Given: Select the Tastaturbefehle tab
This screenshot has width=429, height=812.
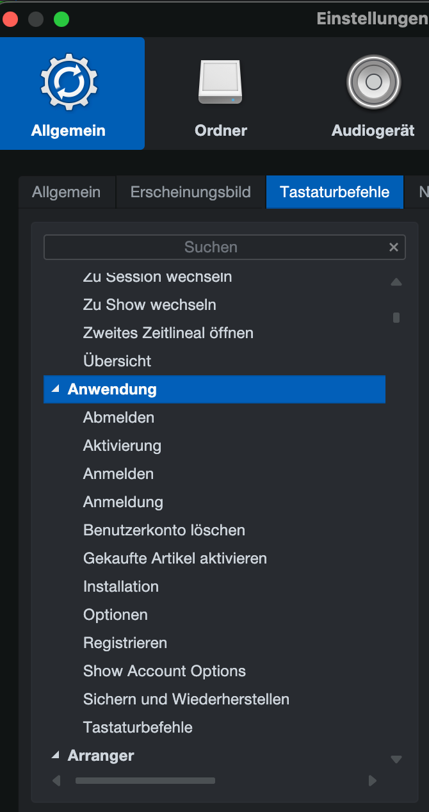Looking at the screenshot, I should 334,192.
